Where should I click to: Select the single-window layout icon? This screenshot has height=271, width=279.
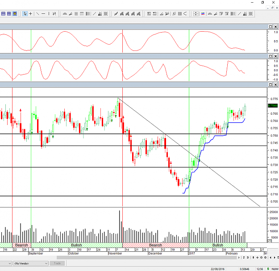3,14
